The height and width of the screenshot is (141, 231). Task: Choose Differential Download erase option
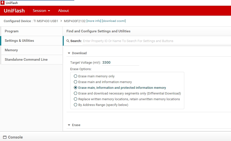click(x=75, y=94)
